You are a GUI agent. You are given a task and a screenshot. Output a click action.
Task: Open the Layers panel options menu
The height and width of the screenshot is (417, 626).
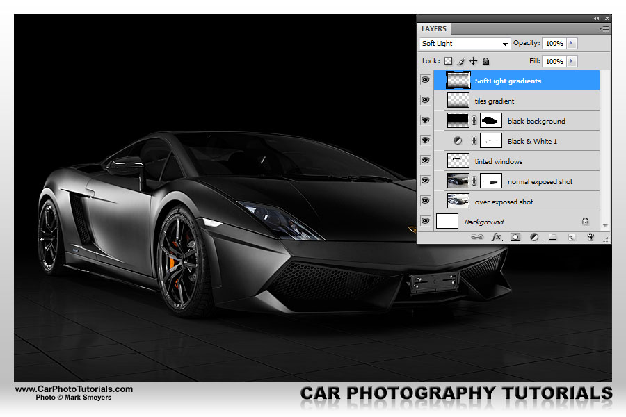tap(604, 28)
